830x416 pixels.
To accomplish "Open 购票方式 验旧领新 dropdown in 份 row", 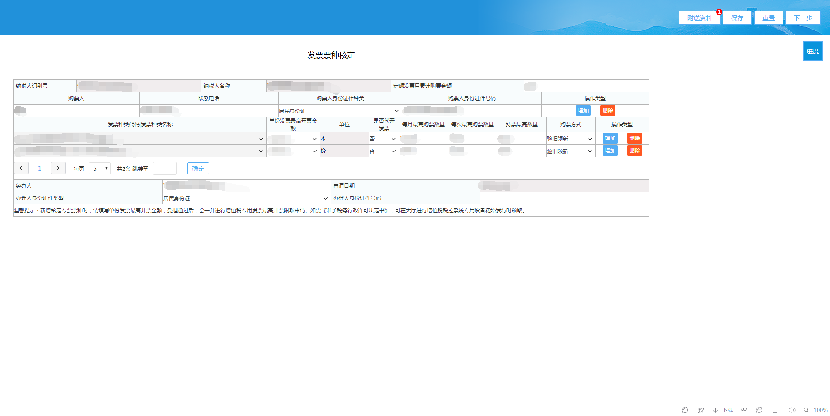I will pyautogui.click(x=570, y=151).
